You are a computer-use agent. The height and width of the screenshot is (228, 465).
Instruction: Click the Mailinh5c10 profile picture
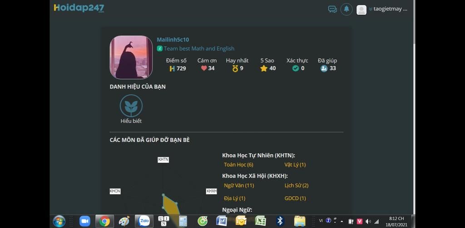(x=131, y=57)
